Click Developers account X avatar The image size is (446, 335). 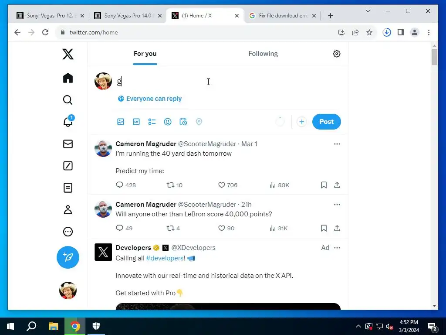(x=103, y=252)
